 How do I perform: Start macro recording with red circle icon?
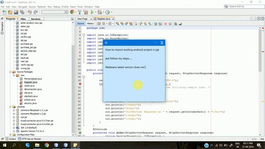click(x=166, y=24)
